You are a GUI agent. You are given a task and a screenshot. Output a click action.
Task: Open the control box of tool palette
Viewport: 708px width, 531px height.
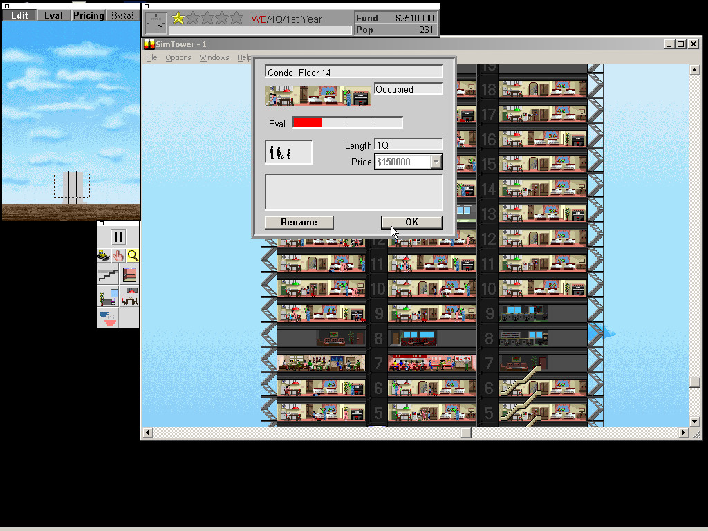tap(102, 223)
